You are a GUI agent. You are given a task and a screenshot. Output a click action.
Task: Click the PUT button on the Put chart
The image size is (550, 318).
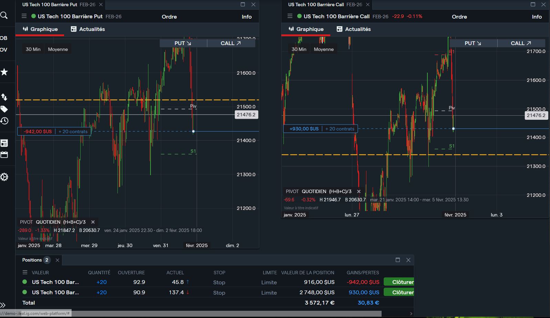pyautogui.click(x=183, y=43)
